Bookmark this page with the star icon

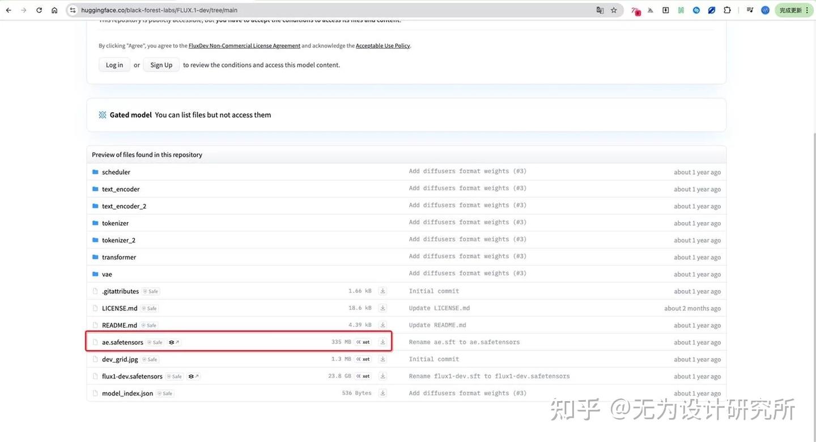click(x=614, y=10)
